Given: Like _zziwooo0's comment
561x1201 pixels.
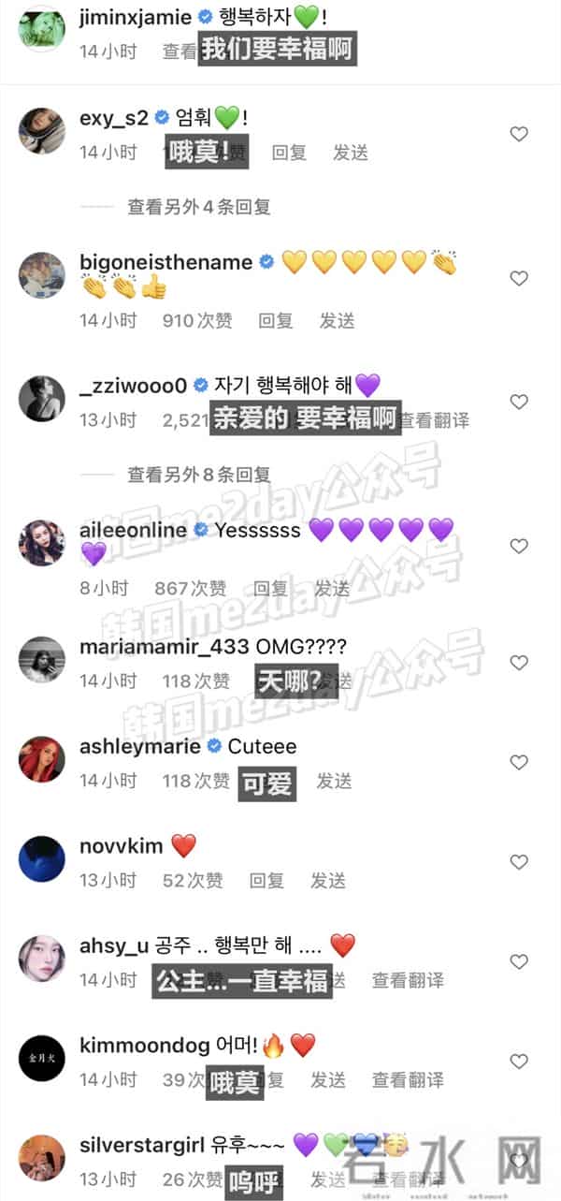Looking at the screenshot, I should [x=519, y=402].
